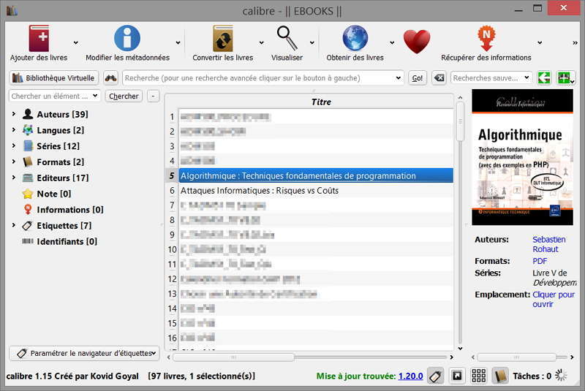Click the Convertir les livres icon
This screenshot has width=585, height=391.
tap(223, 38)
